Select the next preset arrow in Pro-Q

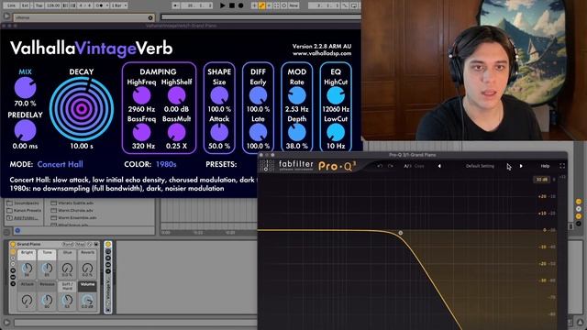coord(521,166)
